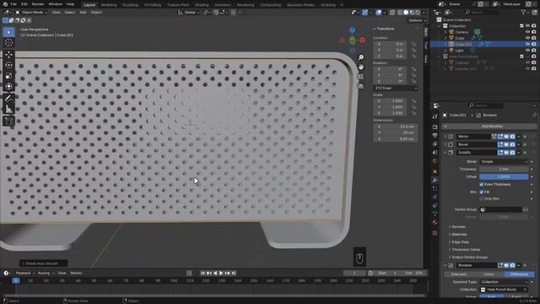
Task: Open the Render menu
Action: point(38,4)
